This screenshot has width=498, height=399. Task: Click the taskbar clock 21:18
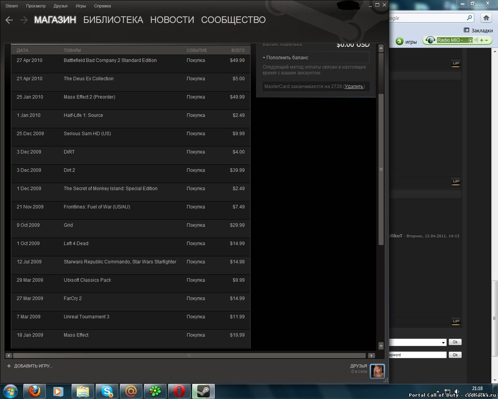477,388
